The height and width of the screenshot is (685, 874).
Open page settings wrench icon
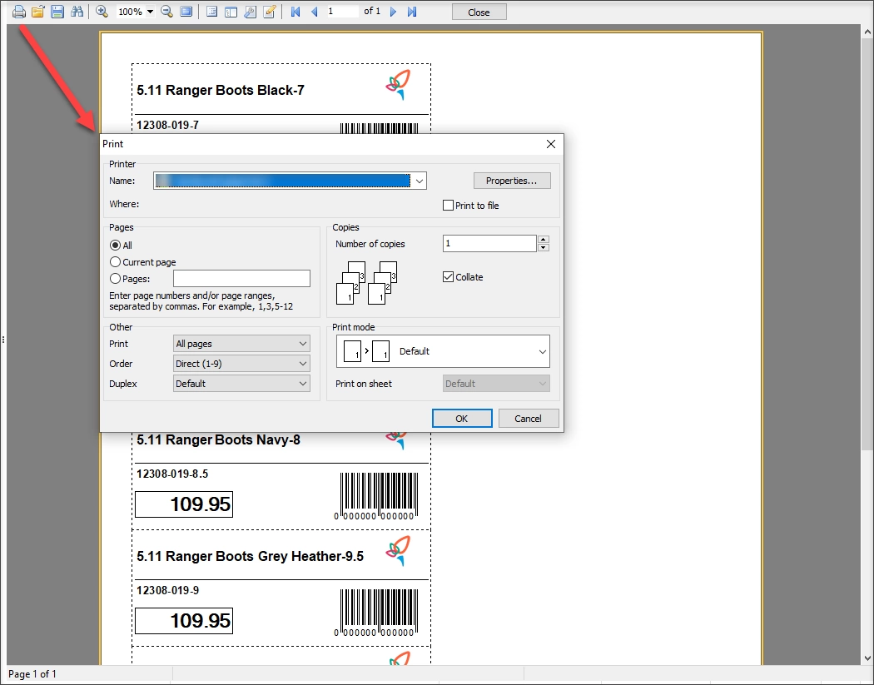[251, 11]
